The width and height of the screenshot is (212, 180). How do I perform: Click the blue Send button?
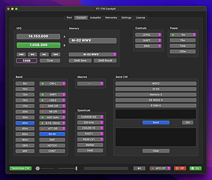pos(156,123)
